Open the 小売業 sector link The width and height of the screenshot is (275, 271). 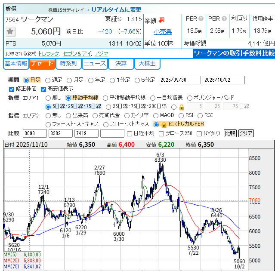(x=163, y=32)
